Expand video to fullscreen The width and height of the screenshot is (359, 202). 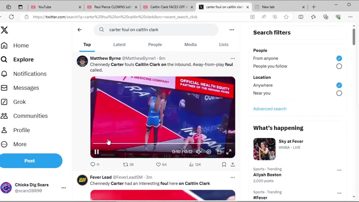(x=229, y=152)
